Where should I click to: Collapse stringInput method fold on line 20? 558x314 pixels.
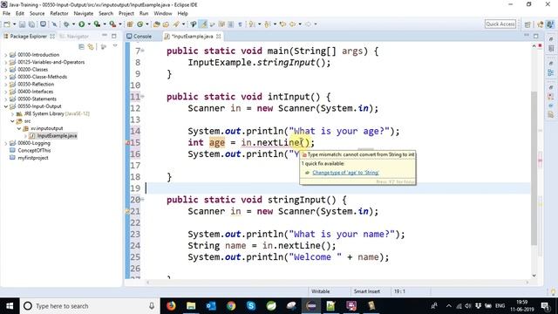[x=143, y=200]
